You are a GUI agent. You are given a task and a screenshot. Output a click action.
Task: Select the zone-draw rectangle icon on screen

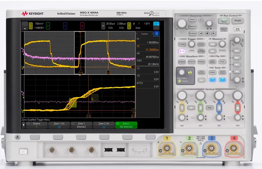[156, 24]
